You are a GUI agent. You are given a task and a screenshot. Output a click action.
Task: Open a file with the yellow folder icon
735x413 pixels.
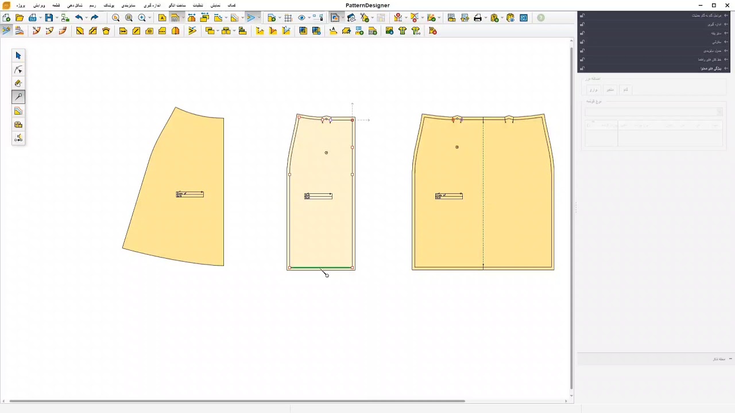[x=20, y=18]
